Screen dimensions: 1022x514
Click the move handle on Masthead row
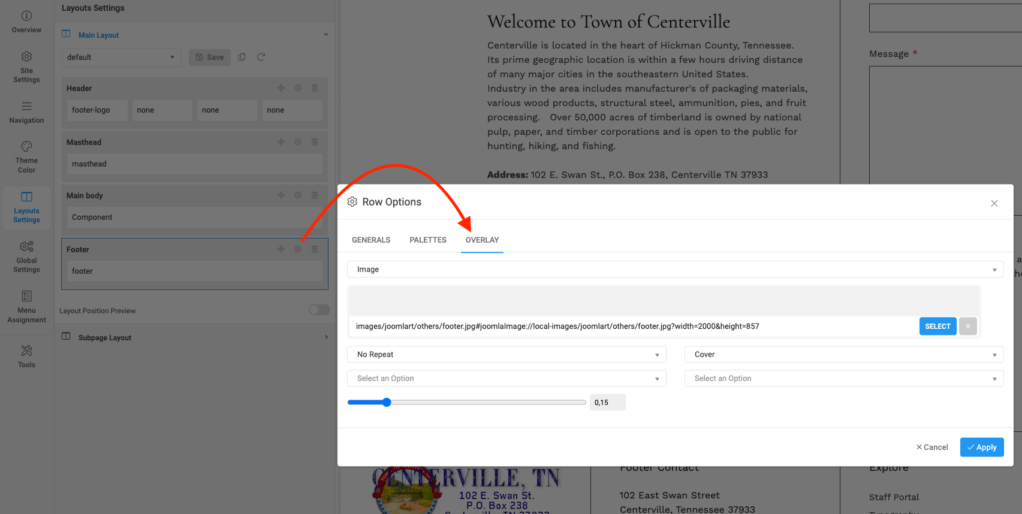(281, 142)
